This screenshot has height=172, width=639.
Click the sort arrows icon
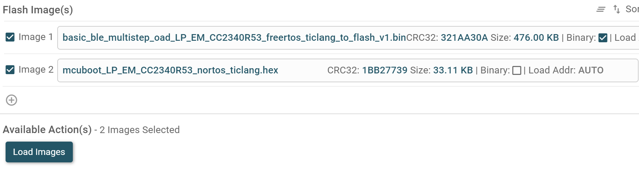point(617,9)
